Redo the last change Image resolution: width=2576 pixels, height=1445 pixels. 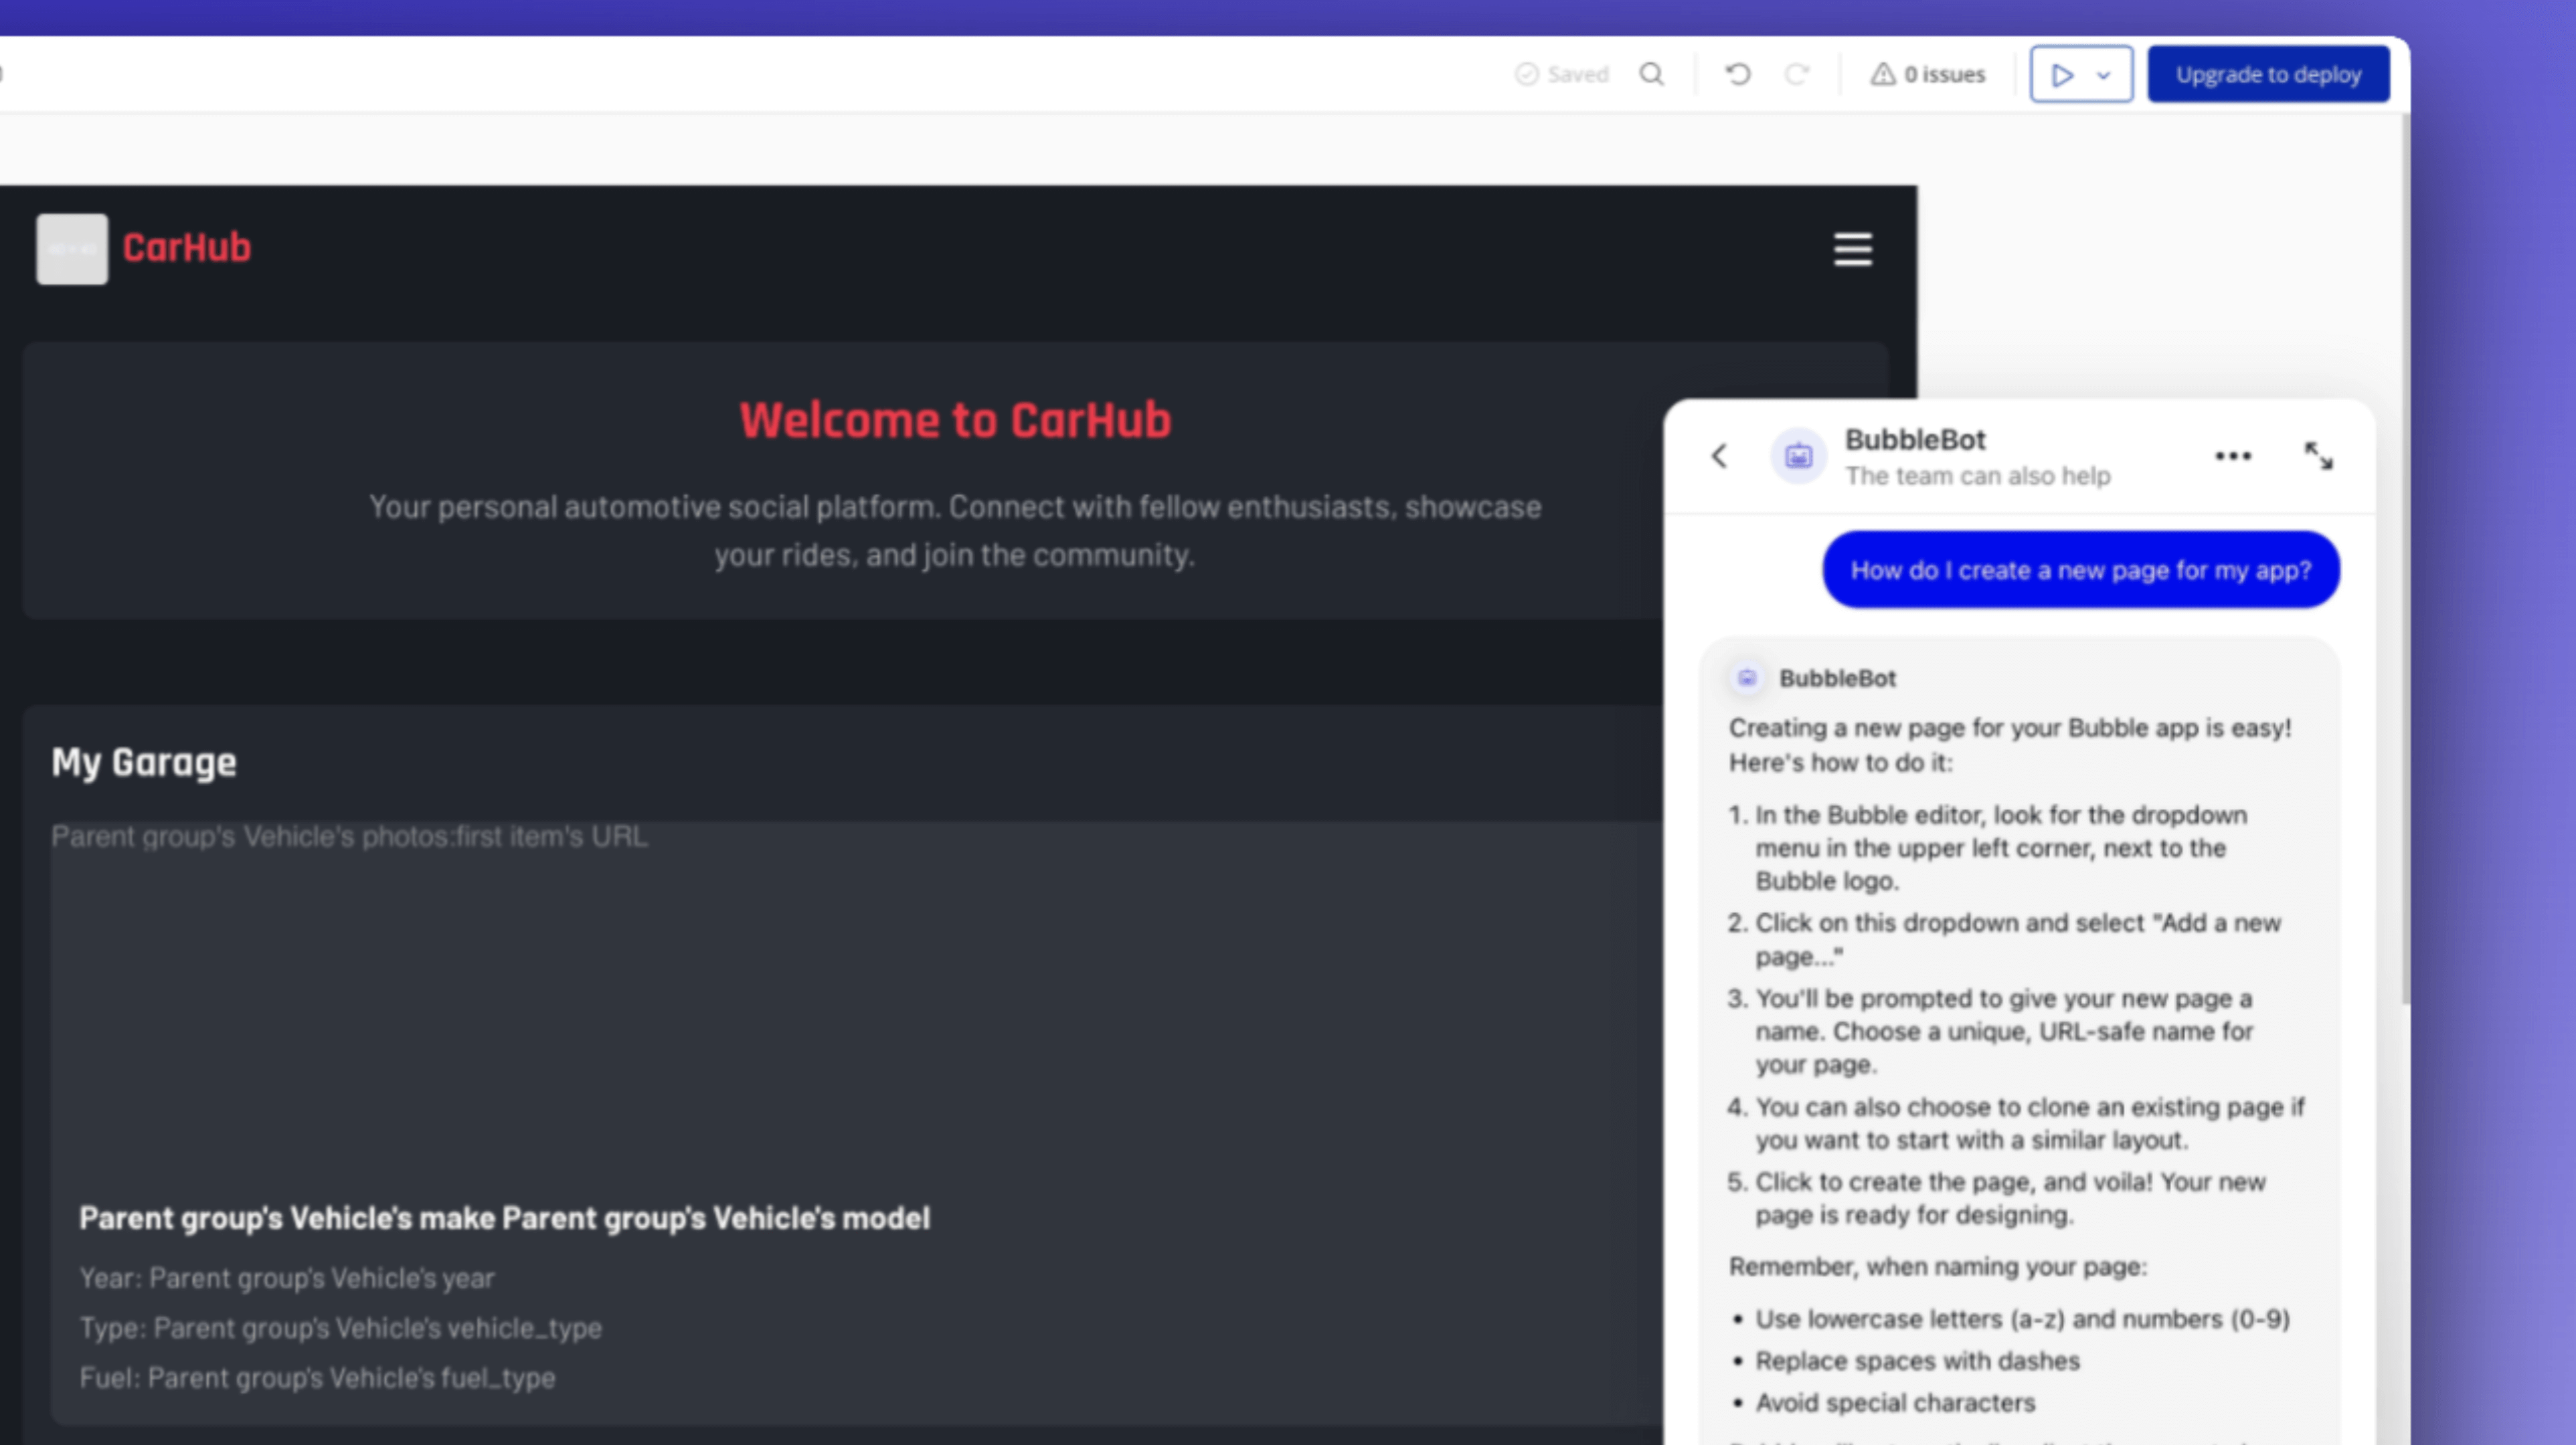click(1797, 74)
